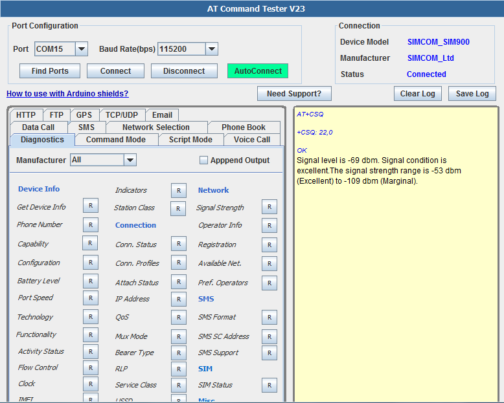Click the Bearer Type R button
This screenshot has width=504, height=403.
pos(179,353)
